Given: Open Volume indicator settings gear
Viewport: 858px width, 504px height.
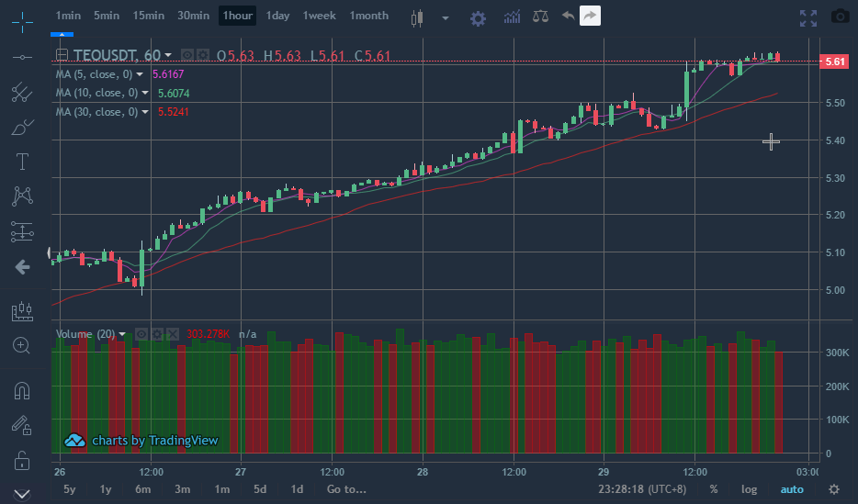Looking at the screenshot, I should point(157,334).
